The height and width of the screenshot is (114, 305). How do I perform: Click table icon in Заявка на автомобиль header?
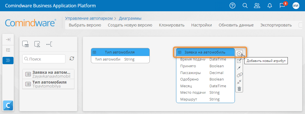coord(180,52)
